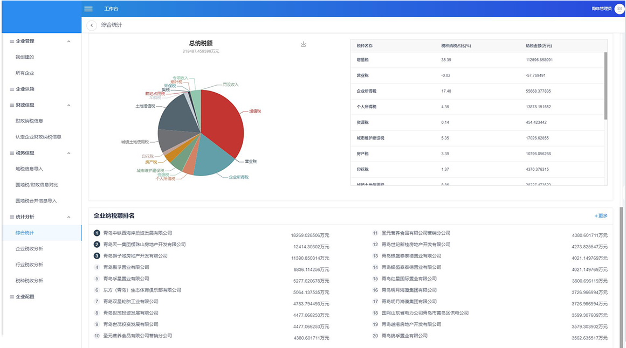Select 地税信息导入 menu item
The height and width of the screenshot is (348, 626).
(x=29, y=169)
